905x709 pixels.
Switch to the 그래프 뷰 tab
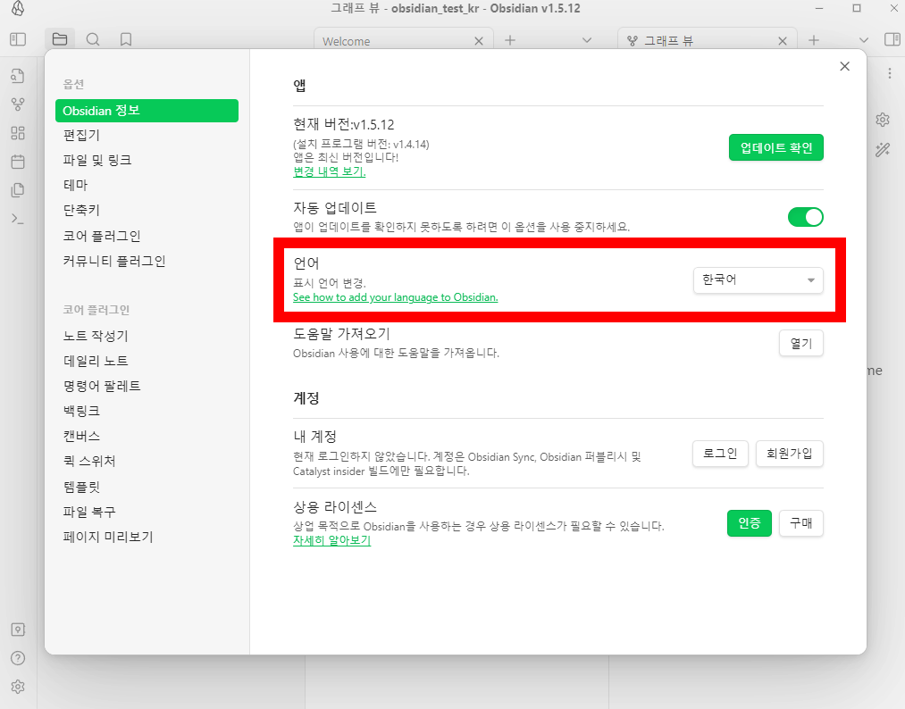[708, 41]
